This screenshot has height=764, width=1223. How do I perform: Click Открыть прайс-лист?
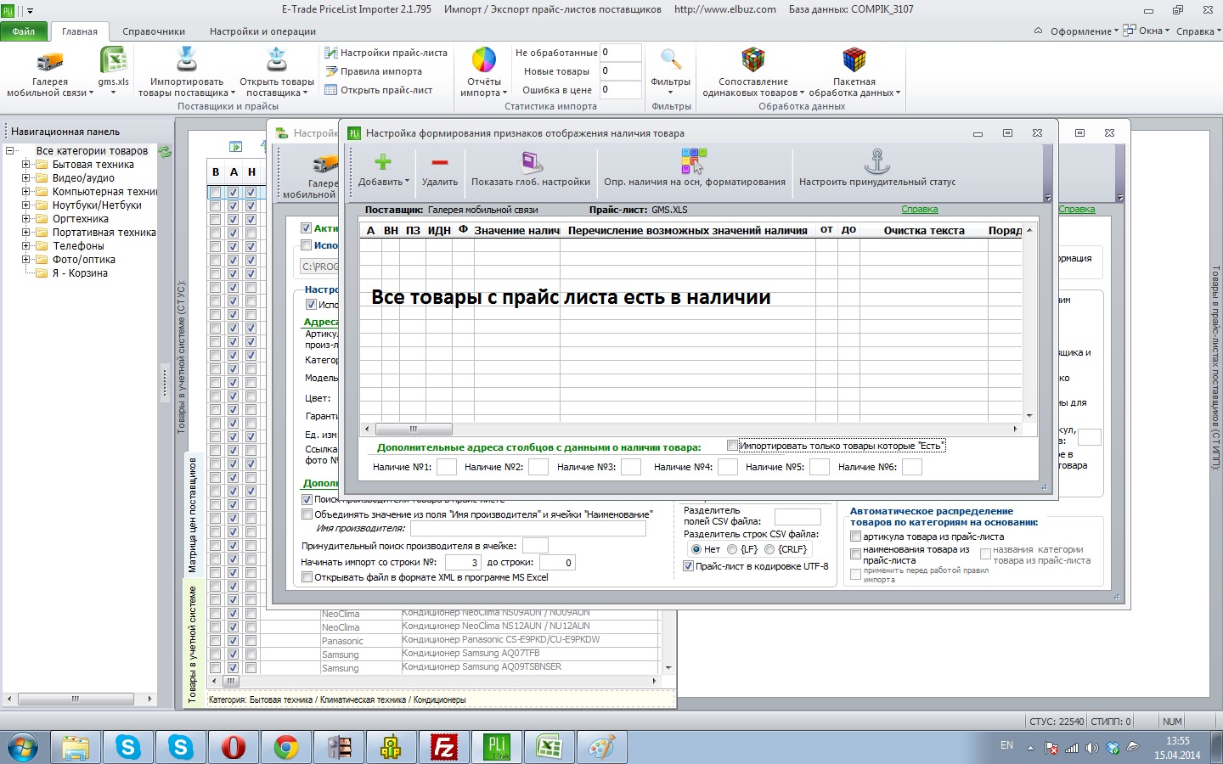[x=379, y=90]
